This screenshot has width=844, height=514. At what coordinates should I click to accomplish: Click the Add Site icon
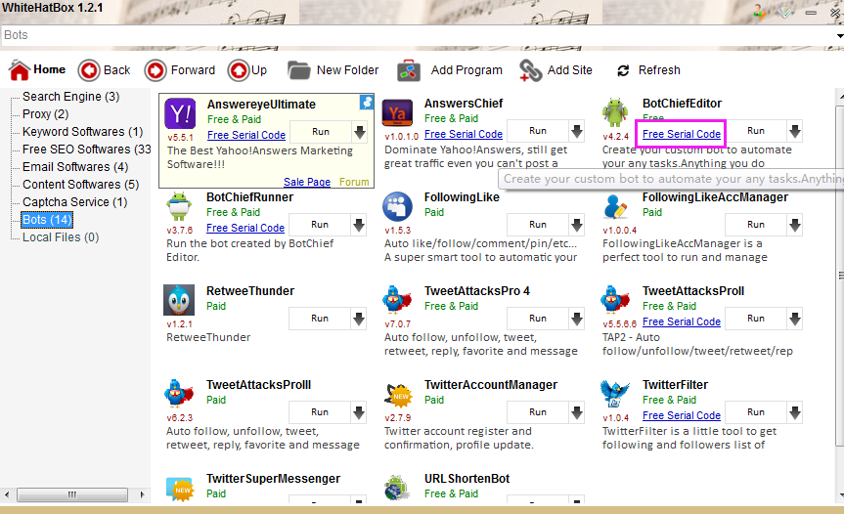point(530,70)
